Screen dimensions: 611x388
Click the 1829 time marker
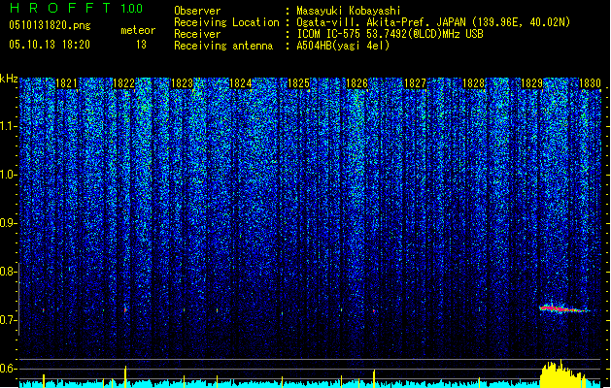[x=531, y=83]
